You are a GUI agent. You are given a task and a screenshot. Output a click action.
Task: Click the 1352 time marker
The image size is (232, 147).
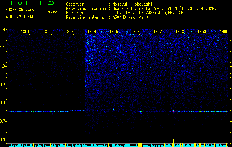47,31
